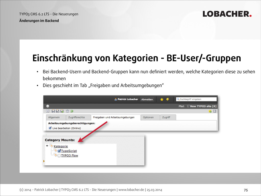Viewport: 261px width, 196px height.
Task: Click the slide page number 75
Action: coord(246,190)
